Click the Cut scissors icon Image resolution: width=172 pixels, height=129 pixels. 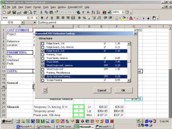[41, 12]
